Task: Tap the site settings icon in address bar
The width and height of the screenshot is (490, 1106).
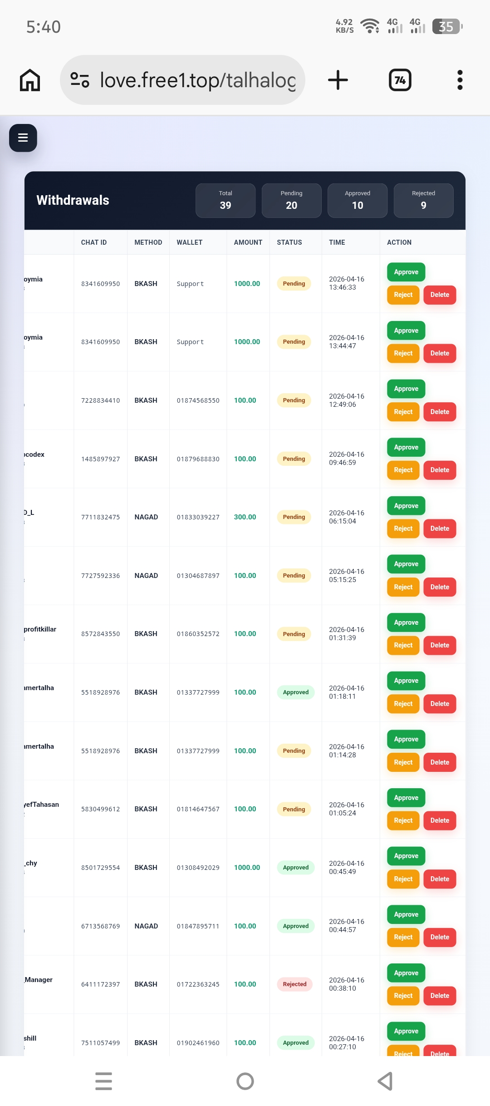Action: coord(80,80)
